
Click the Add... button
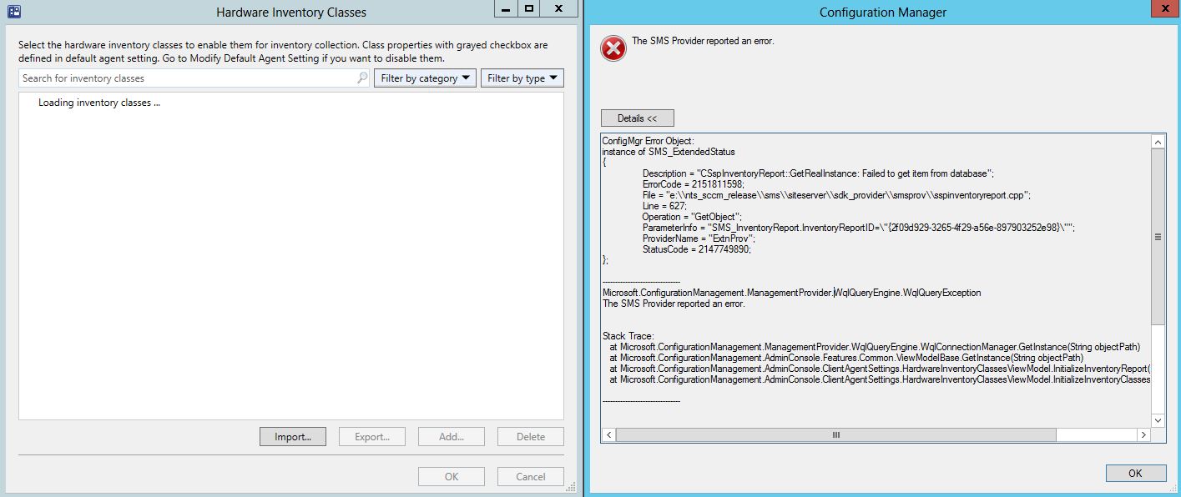coord(452,436)
